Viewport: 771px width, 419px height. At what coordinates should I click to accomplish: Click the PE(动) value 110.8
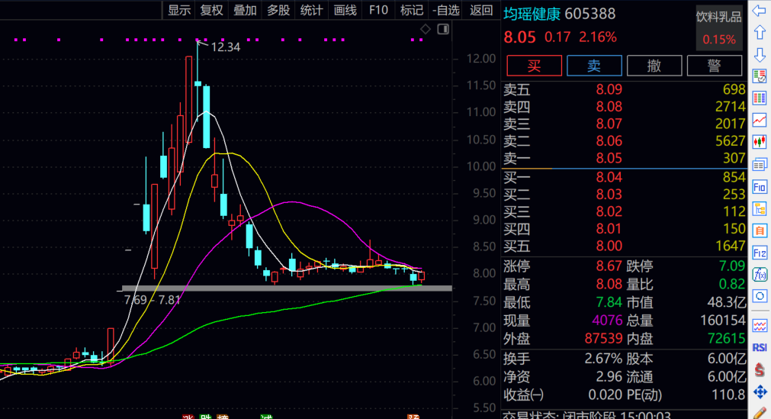point(728,395)
